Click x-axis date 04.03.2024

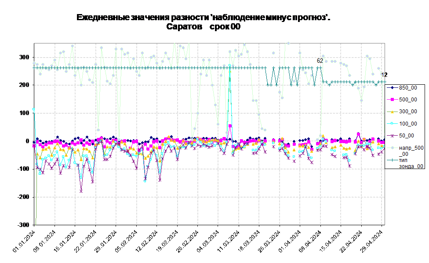[208, 241]
